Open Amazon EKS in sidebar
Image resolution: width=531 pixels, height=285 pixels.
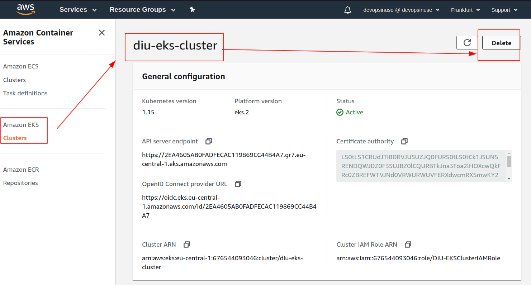[21, 125]
